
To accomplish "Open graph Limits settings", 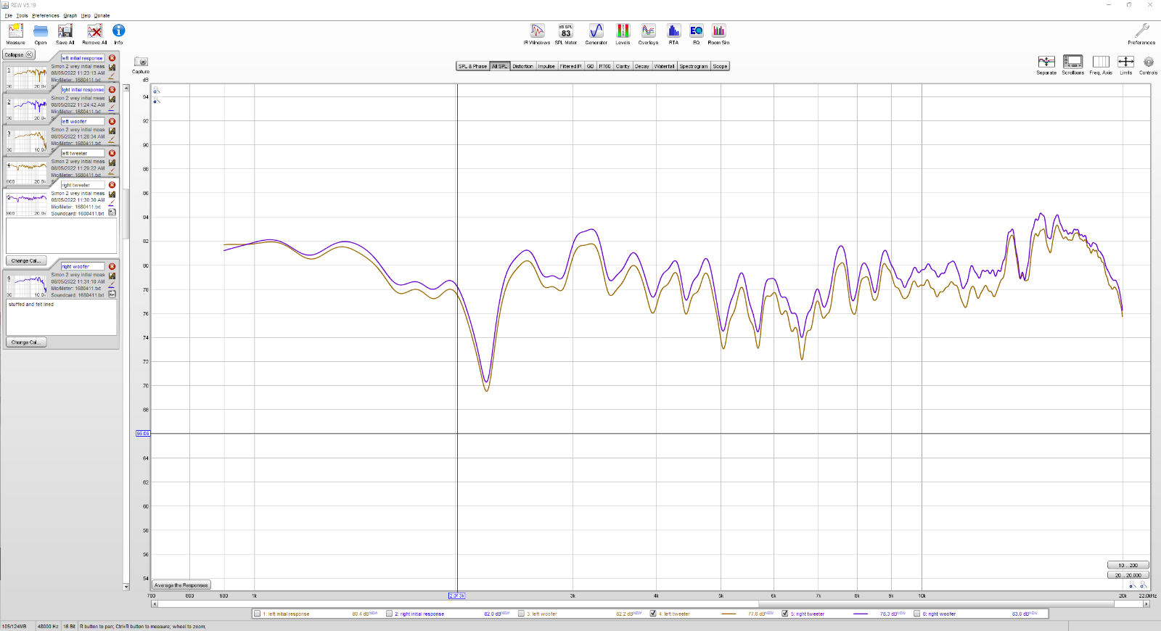I will click(x=1125, y=65).
